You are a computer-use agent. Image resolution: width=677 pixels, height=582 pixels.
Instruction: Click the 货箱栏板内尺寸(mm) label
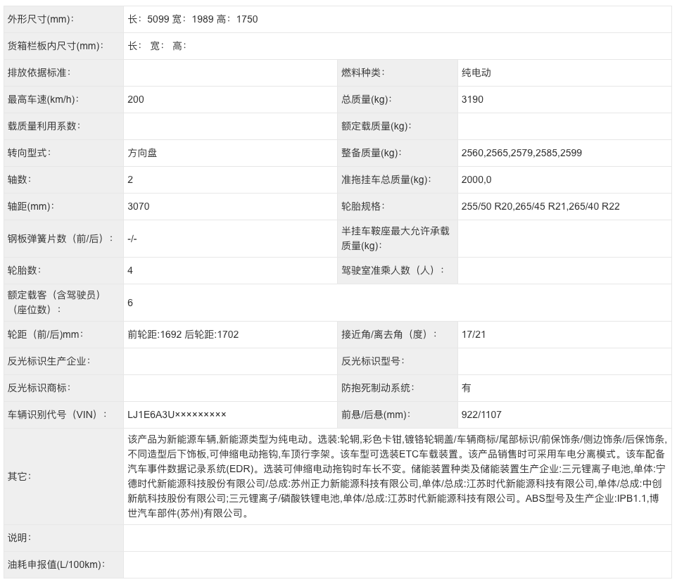pyautogui.click(x=55, y=46)
